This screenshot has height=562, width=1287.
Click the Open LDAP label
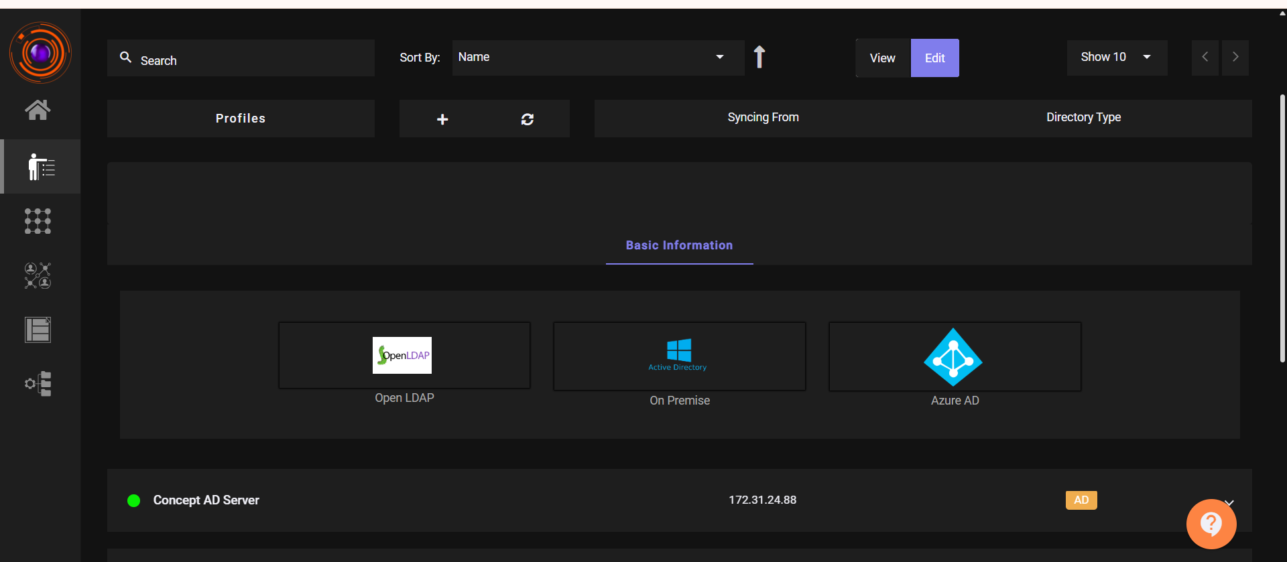(404, 398)
